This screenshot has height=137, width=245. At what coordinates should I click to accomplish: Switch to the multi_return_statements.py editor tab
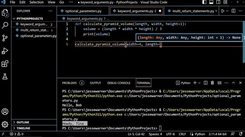[x=192, y=11]
